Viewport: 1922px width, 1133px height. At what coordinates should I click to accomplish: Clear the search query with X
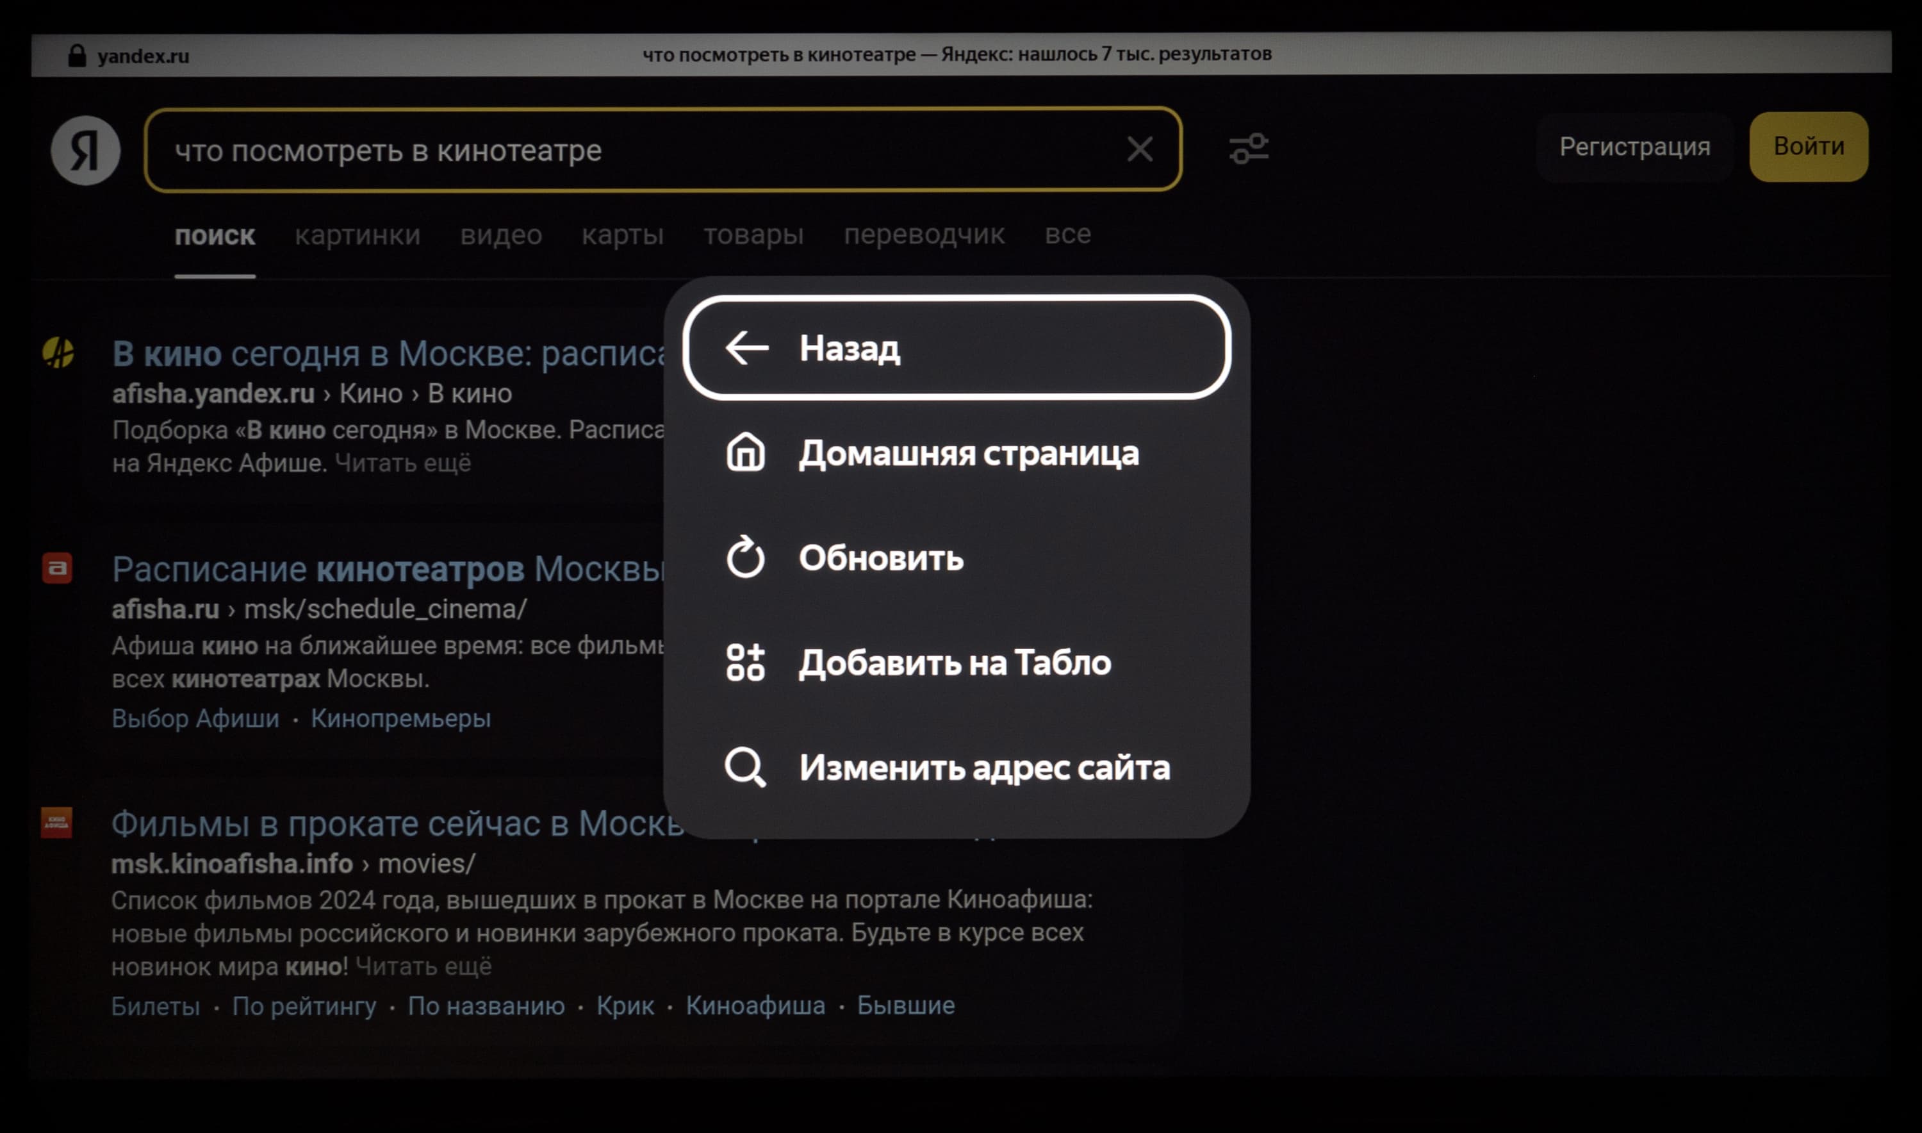click(x=1139, y=149)
